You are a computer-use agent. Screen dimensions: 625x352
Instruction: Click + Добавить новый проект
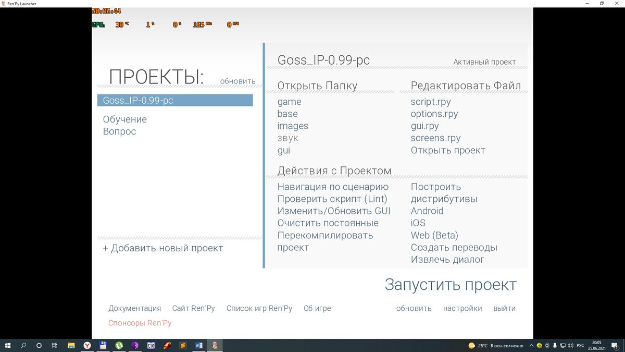tap(162, 248)
